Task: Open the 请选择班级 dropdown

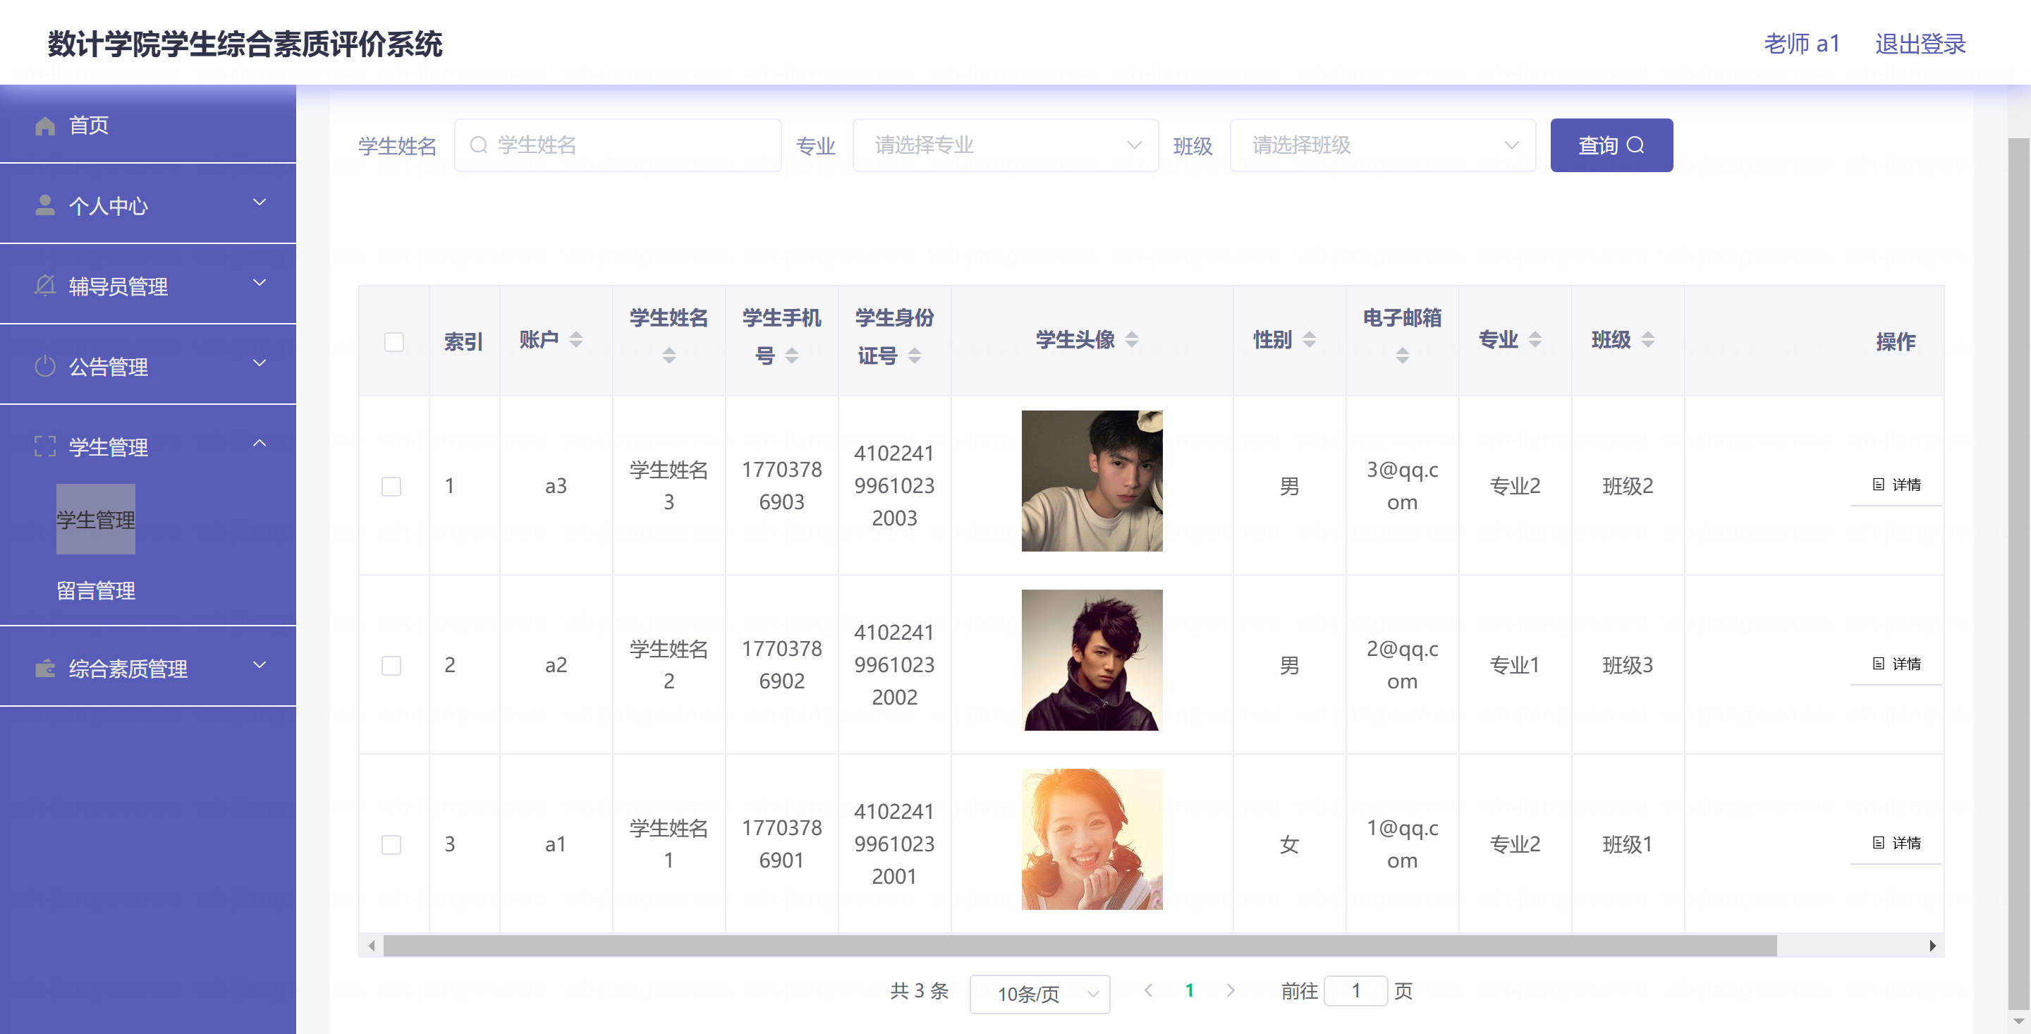Action: click(1382, 145)
